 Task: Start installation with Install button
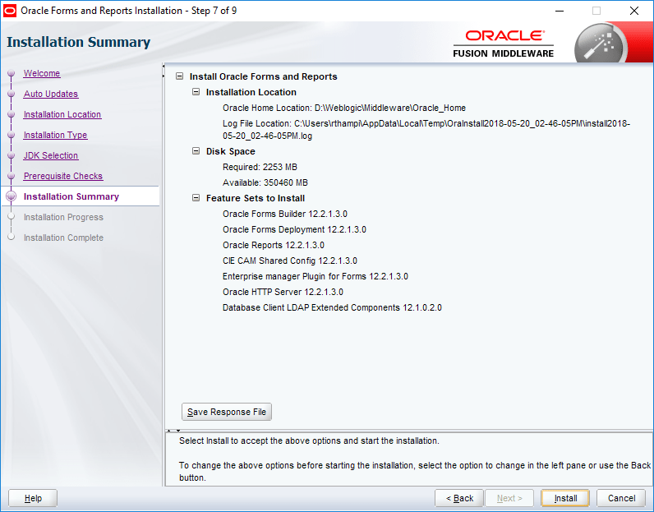(565, 498)
